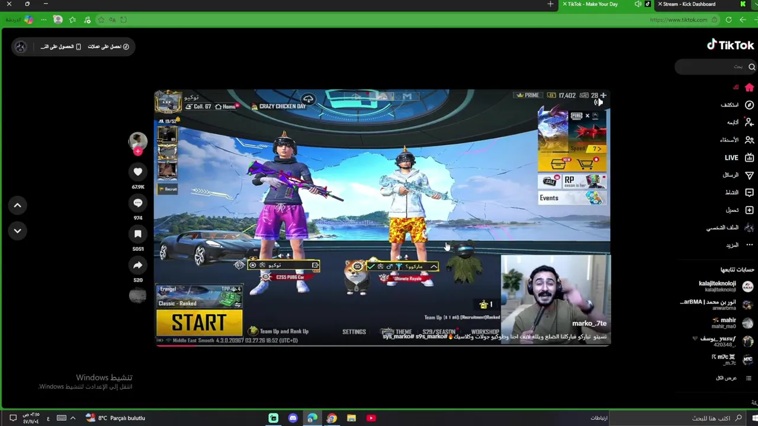The height and width of the screenshot is (426, 758).
Task: Open the Friends (الأصدقاء) sidebar item
Action: 737,140
